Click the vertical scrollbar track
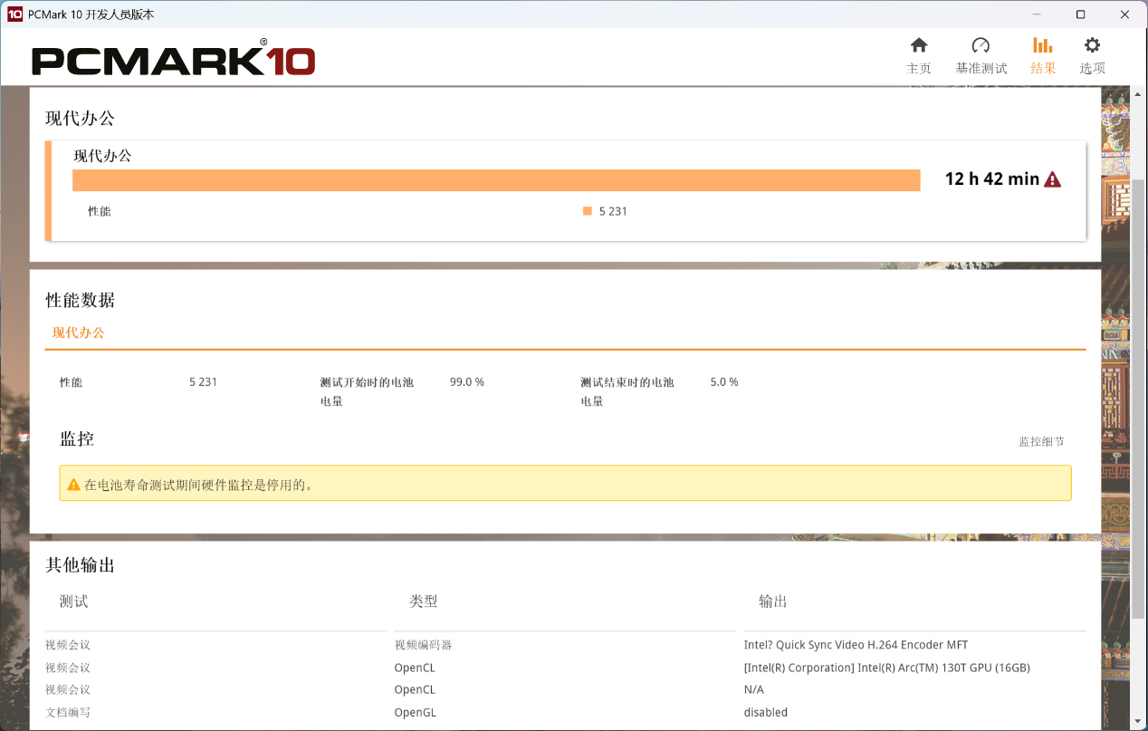The image size is (1148, 731). coord(1136,408)
